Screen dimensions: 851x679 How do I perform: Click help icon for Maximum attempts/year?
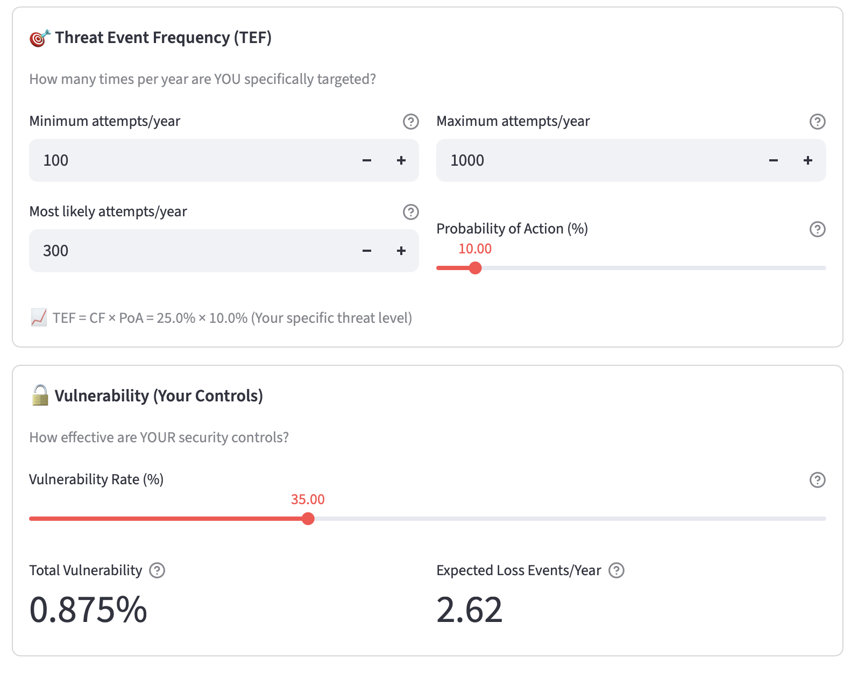point(817,122)
